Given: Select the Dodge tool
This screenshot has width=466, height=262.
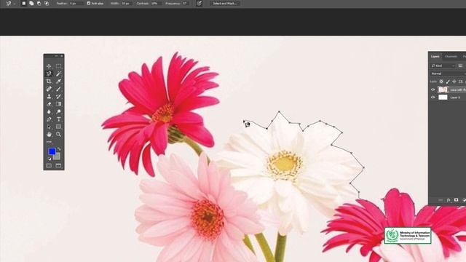Looking at the screenshot, I should [58, 111].
